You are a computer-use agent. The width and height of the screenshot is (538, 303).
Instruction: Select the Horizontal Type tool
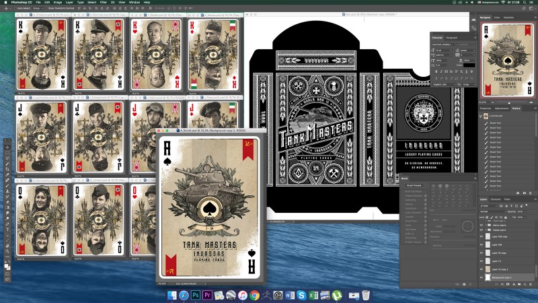pyautogui.click(x=7, y=229)
